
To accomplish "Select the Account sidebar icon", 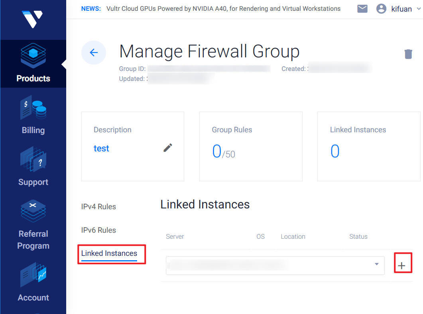I will tap(33, 275).
